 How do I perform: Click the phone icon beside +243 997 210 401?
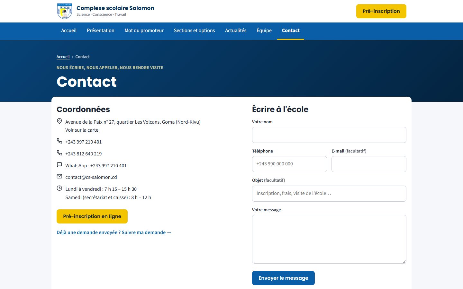coord(59,141)
